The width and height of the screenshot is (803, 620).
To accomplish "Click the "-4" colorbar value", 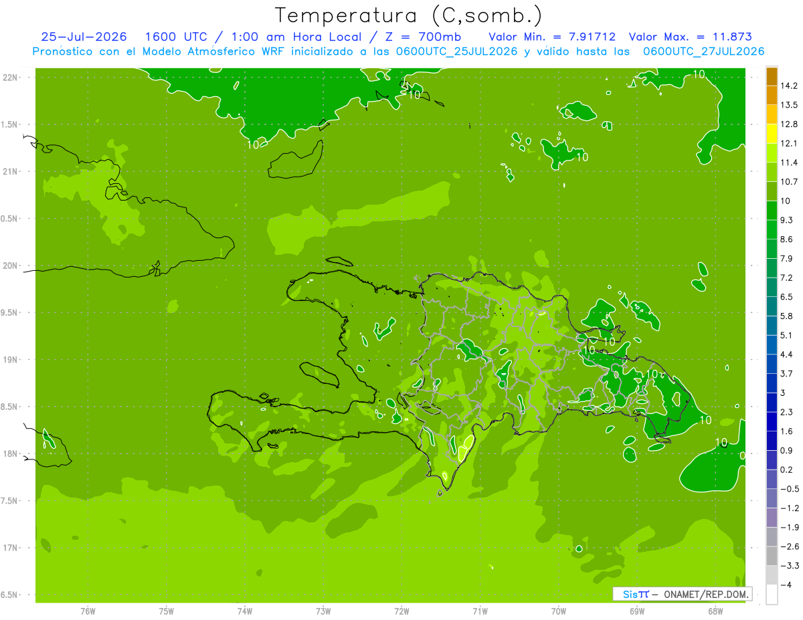I will click(786, 585).
